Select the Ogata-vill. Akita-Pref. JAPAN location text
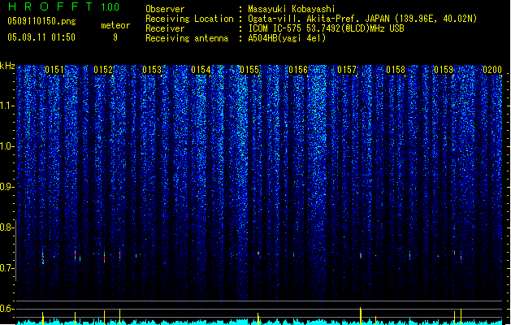This screenshot has width=511, height=325. (362, 19)
